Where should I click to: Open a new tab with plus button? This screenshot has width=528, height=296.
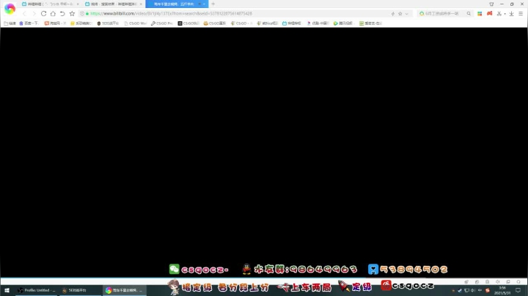(x=213, y=4)
